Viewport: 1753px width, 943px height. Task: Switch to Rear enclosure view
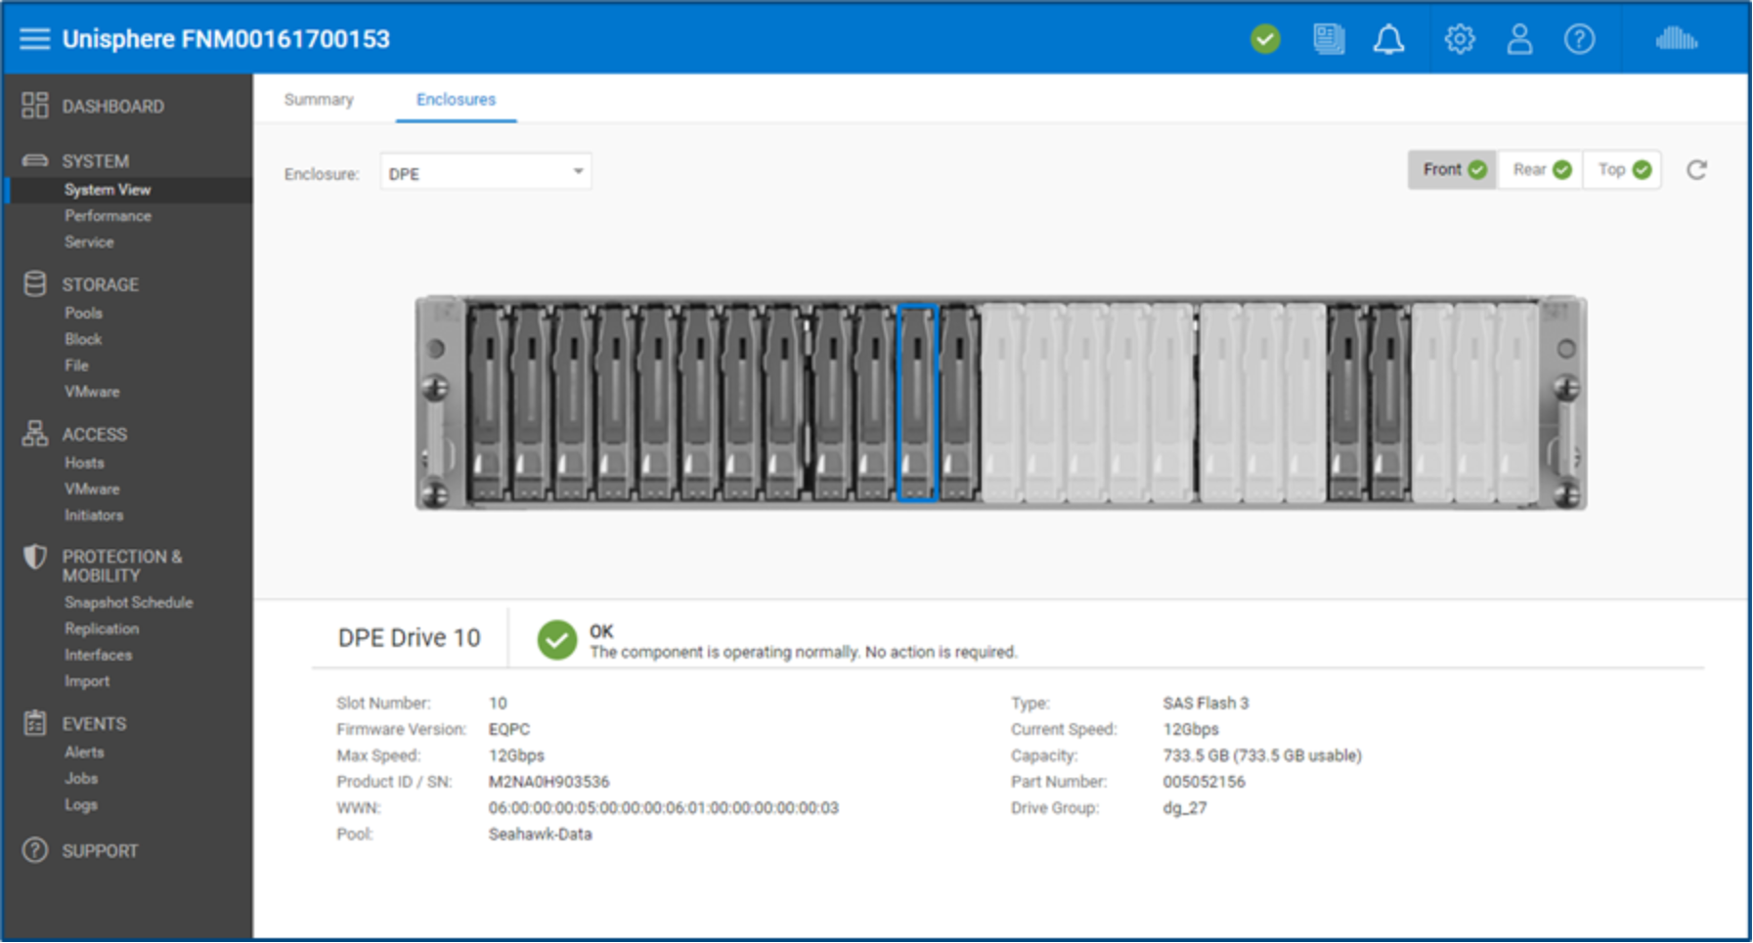point(1541,170)
